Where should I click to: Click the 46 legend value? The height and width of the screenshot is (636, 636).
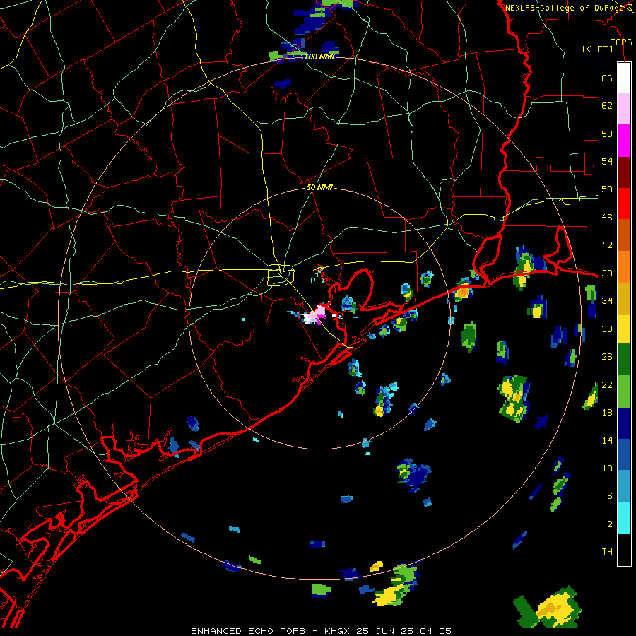point(607,218)
